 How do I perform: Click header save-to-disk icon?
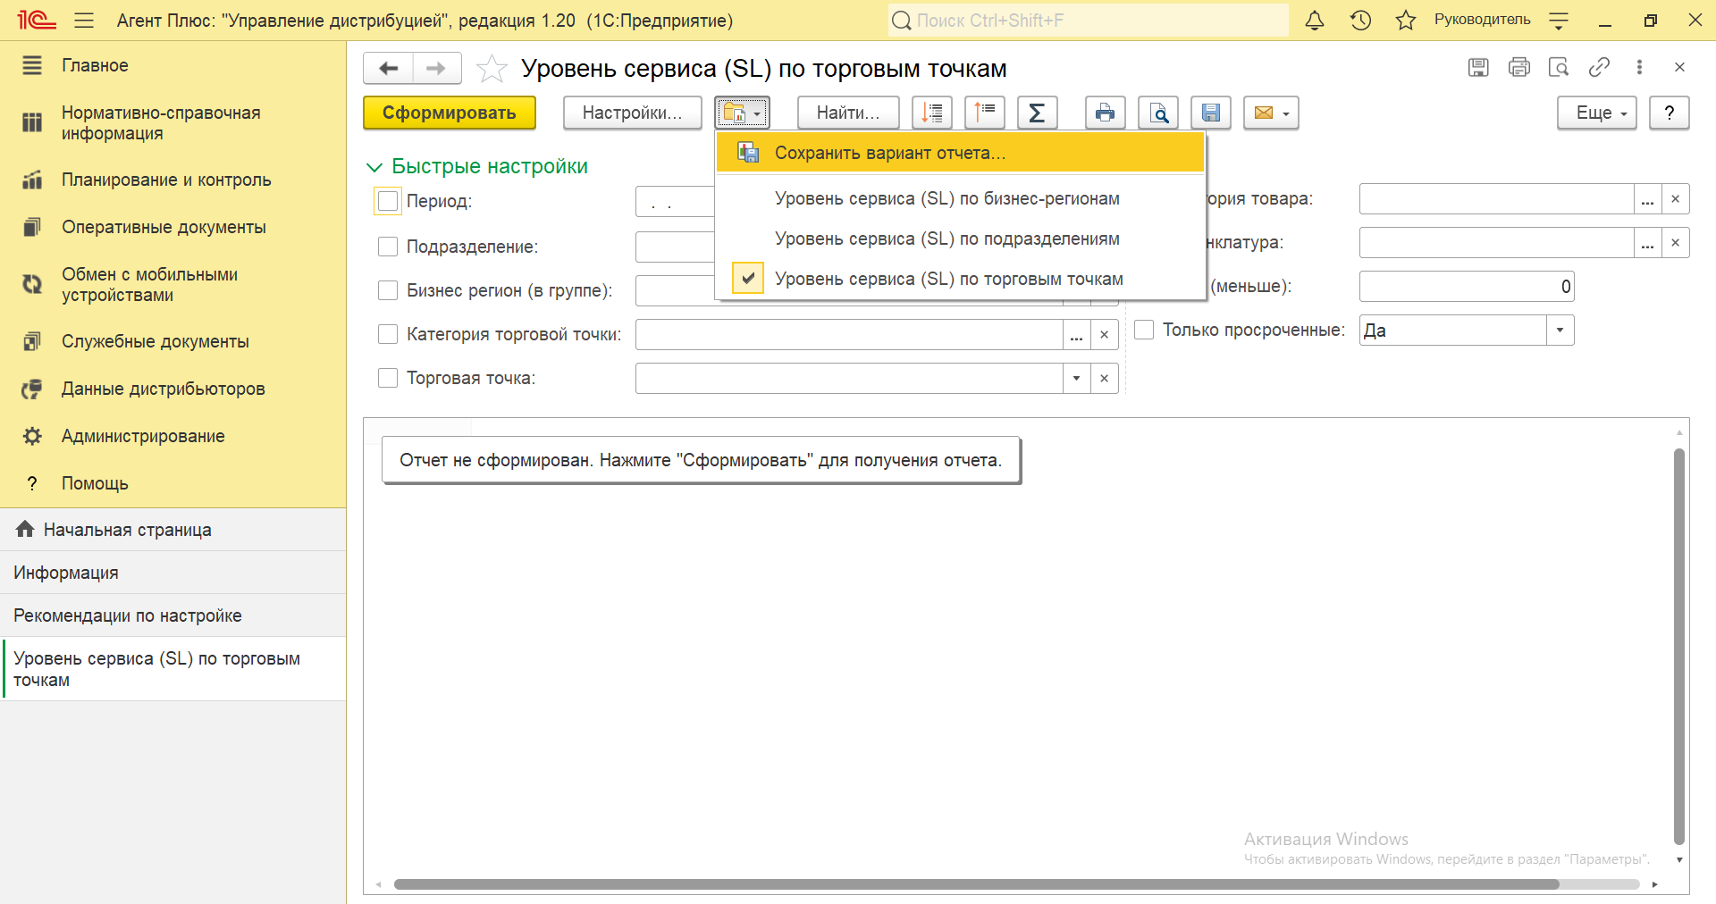1478,67
